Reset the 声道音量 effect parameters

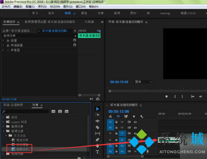[75, 45]
